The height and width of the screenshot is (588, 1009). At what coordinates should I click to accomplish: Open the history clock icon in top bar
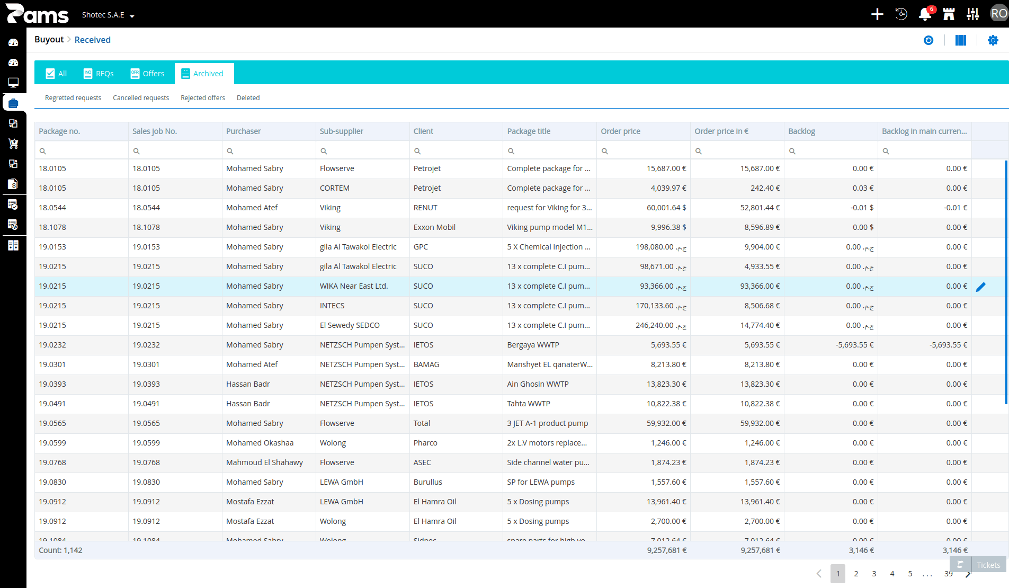point(901,14)
